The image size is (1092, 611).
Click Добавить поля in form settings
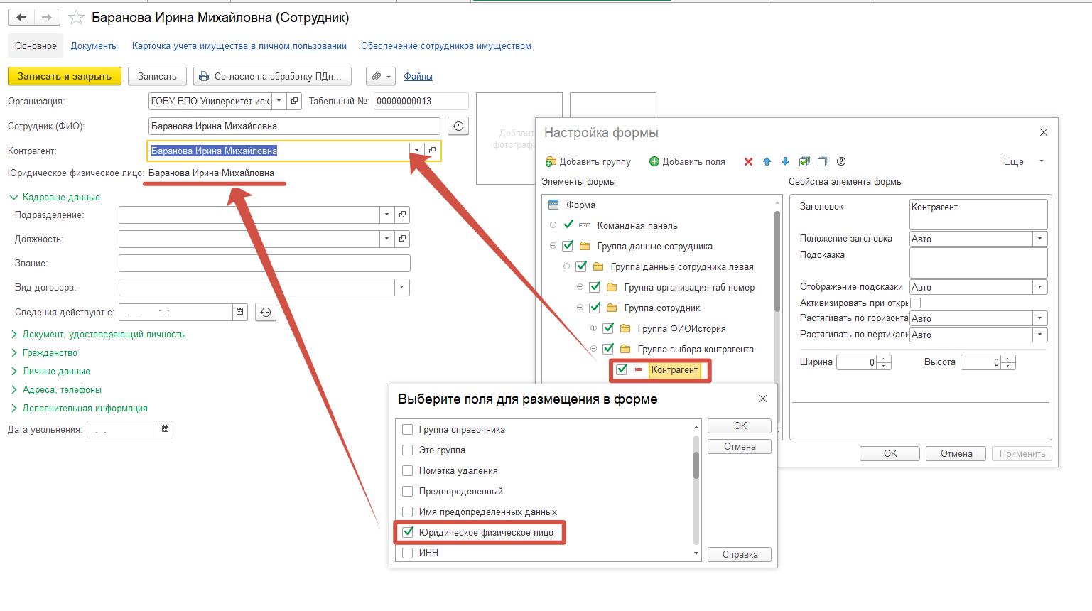click(687, 161)
